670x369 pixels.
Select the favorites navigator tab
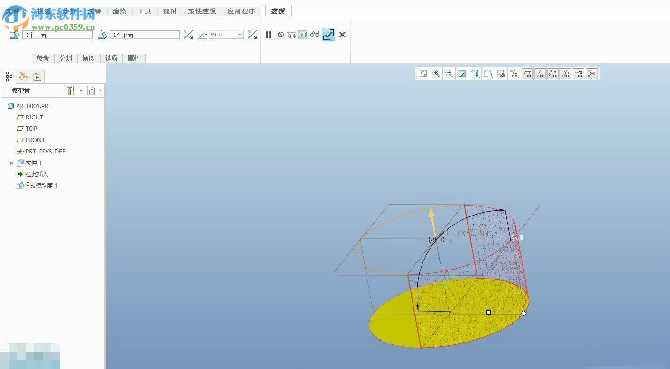37,76
